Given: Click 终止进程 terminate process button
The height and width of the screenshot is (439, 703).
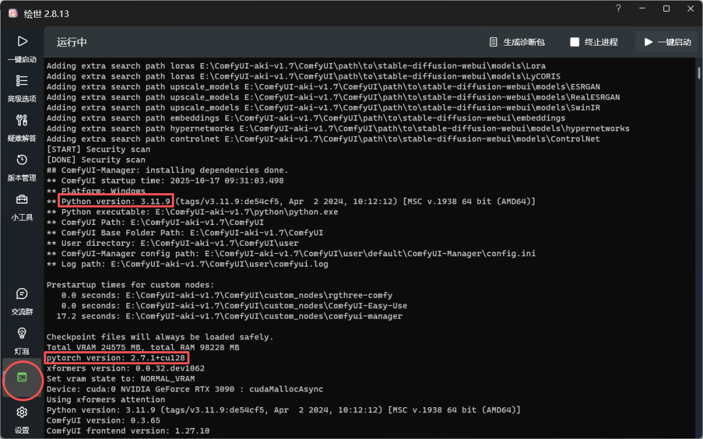Looking at the screenshot, I should [x=594, y=42].
